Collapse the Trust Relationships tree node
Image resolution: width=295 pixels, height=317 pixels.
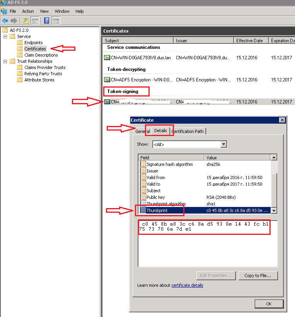point(5,61)
